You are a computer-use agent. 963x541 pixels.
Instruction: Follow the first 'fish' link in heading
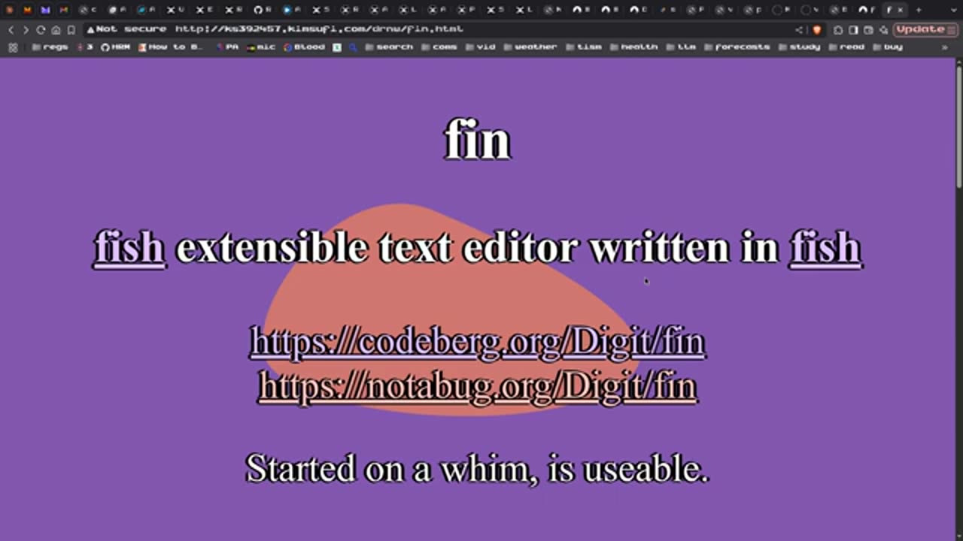click(x=129, y=247)
